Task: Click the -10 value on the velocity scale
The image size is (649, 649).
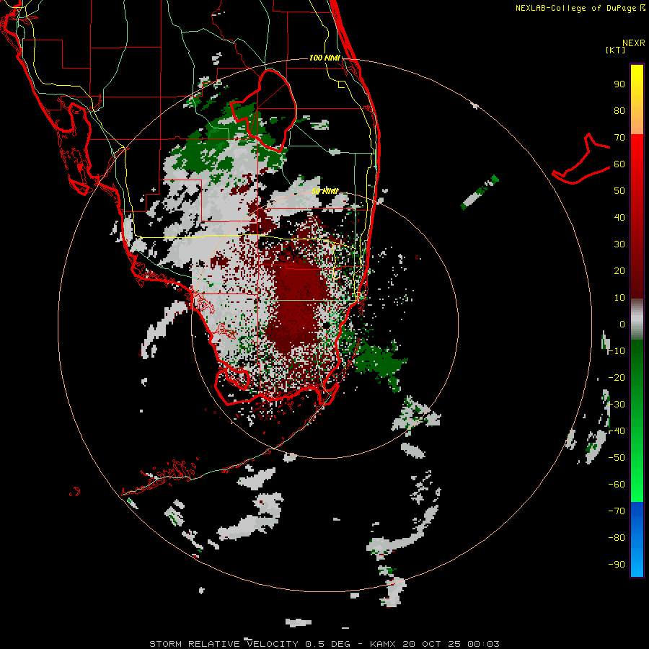Action: point(617,351)
